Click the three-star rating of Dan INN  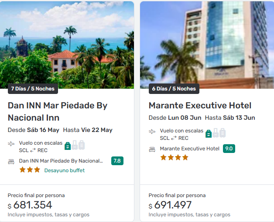coord(30,170)
